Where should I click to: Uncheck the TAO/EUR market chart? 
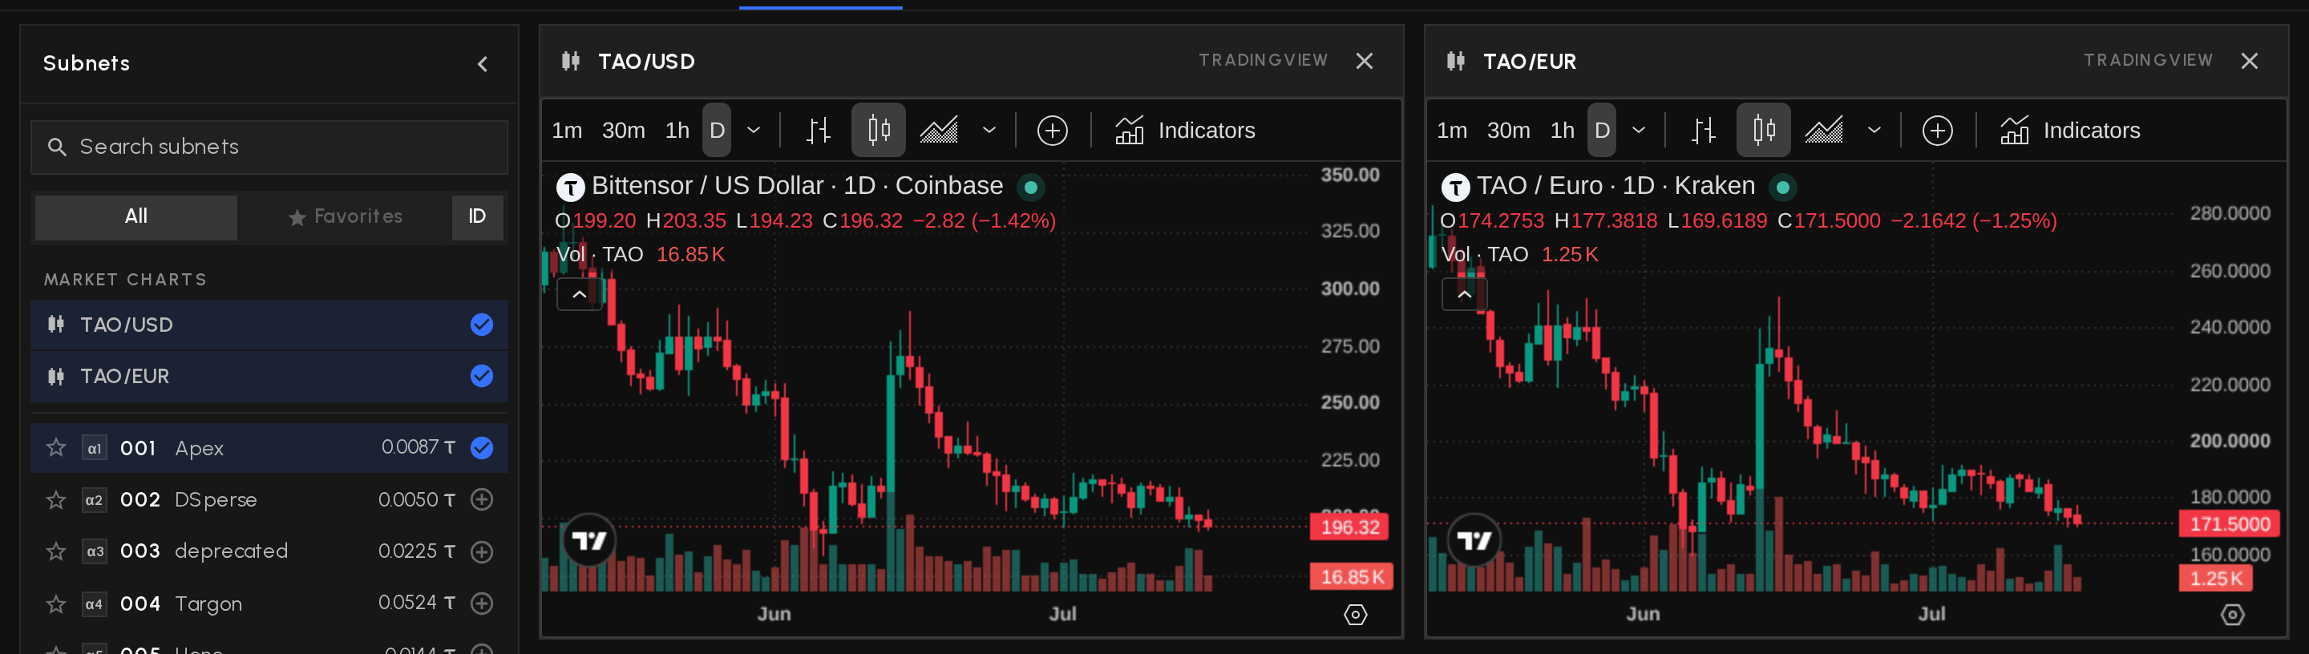click(x=481, y=376)
